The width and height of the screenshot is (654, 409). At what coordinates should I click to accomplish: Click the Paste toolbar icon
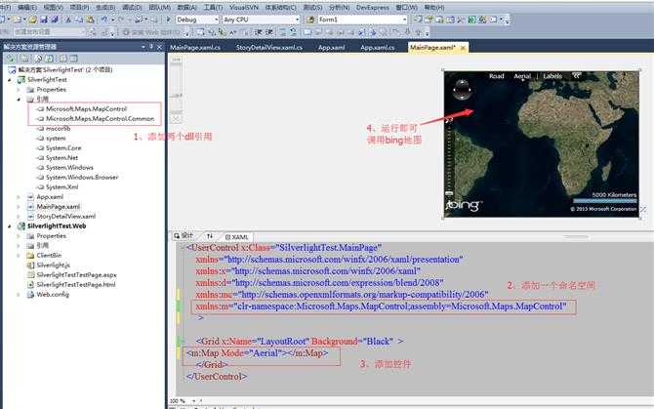90,20
